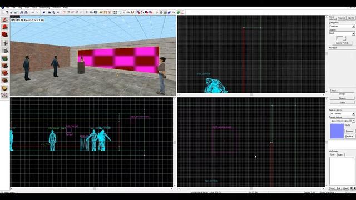The image size is (356, 200).
Task: Click the VisGroups Mark button
Action: (345, 188)
